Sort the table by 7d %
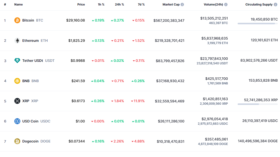The height and width of the screenshot is (157, 280). pyautogui.click(x=141, y=4)
